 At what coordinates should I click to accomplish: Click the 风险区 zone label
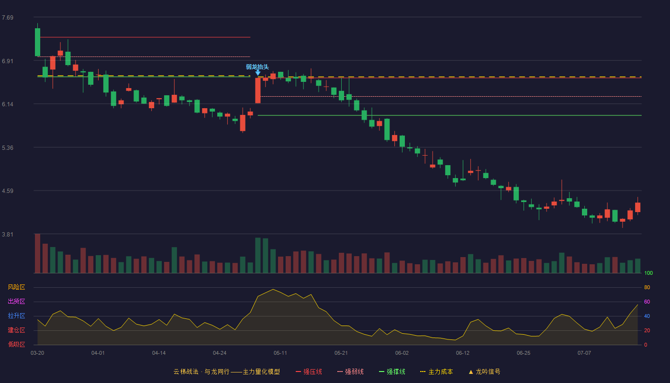click(x=16, y=287)
